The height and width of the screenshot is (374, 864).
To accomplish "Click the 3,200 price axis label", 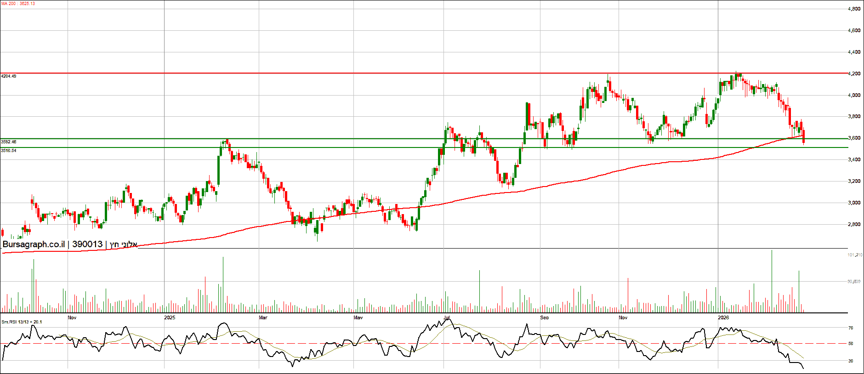I will tap(854, 181).
